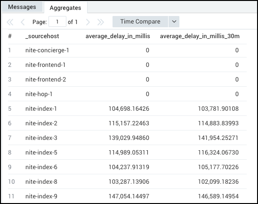Jump to last page double arrow
This screenshot has height=204, width=258.
pos(101,22)
